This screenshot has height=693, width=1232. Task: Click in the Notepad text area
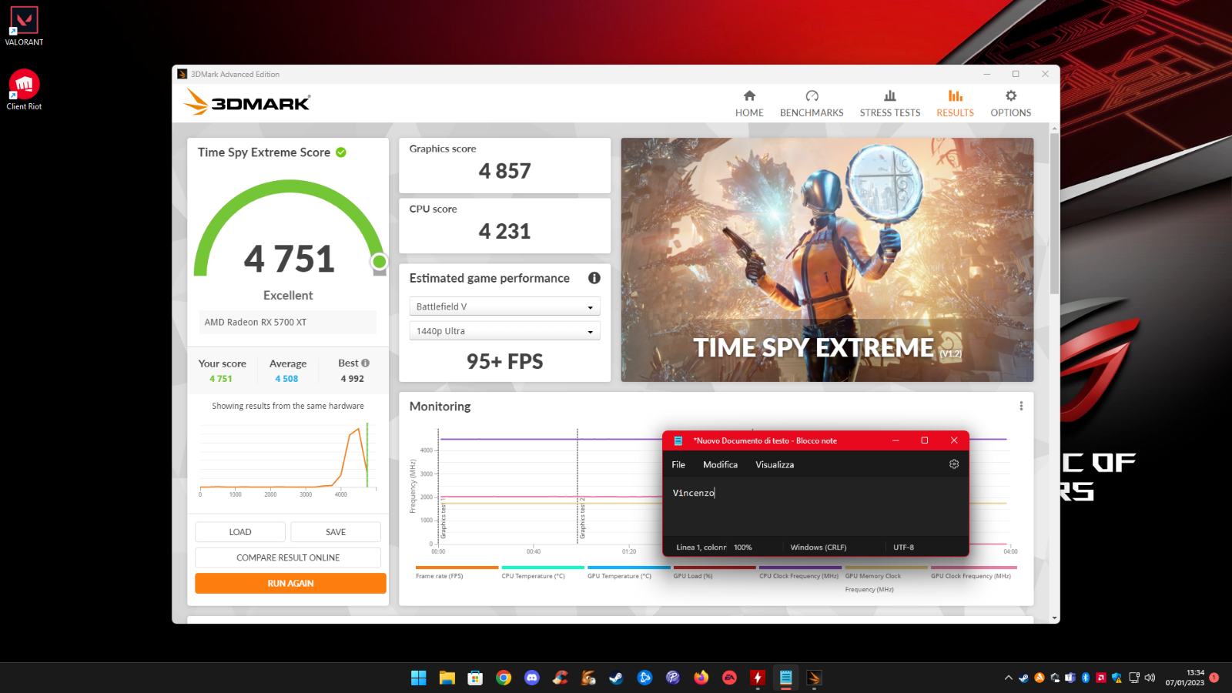[x=815, y=507]
